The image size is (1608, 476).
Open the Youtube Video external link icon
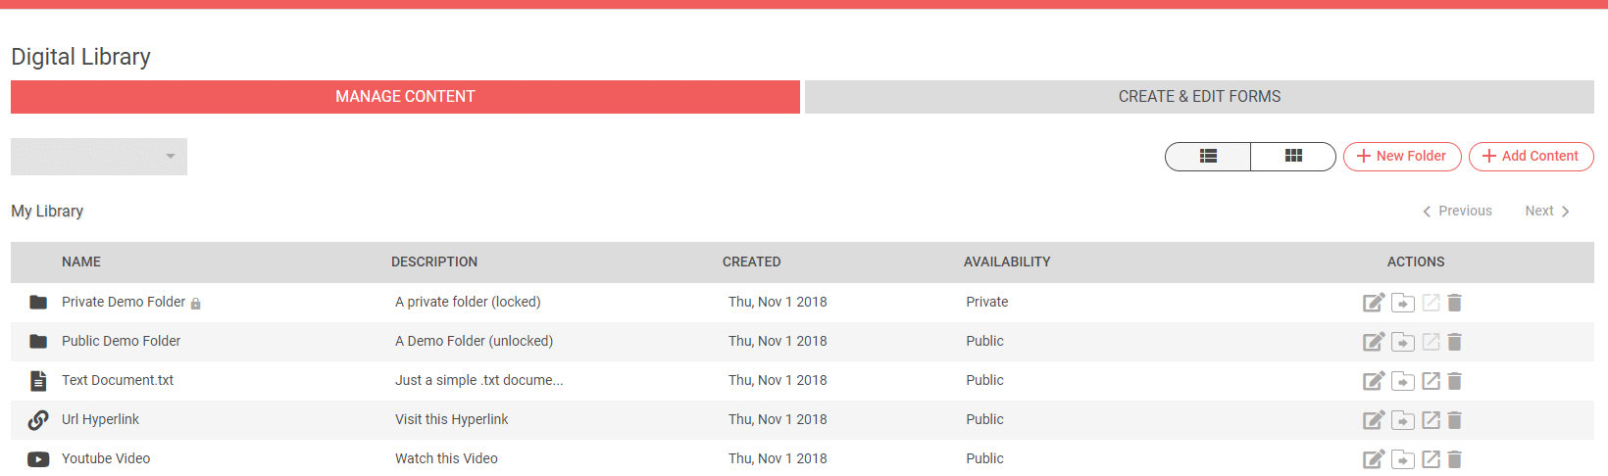pos(1432,459)
